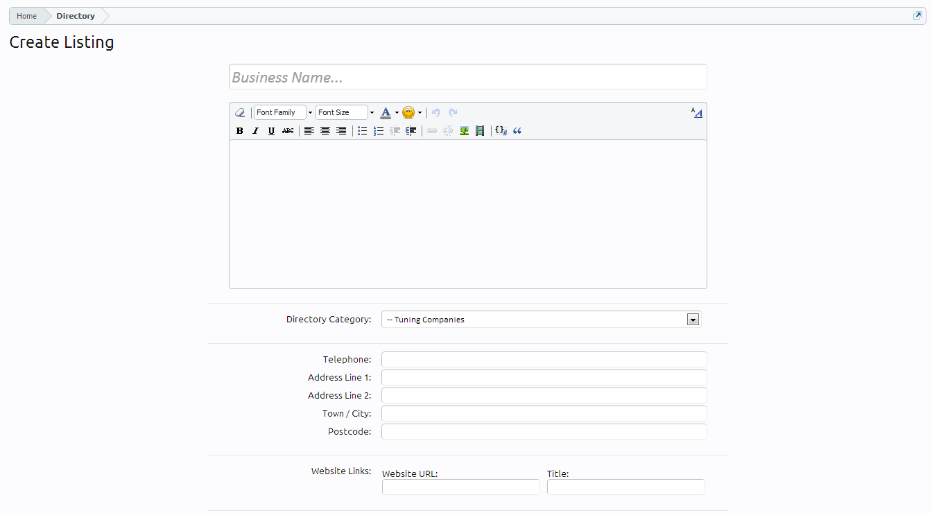Insert a smiley emoticon
Image resolution: width=932 pixels, height=513 pixels.
coord(408,112)
